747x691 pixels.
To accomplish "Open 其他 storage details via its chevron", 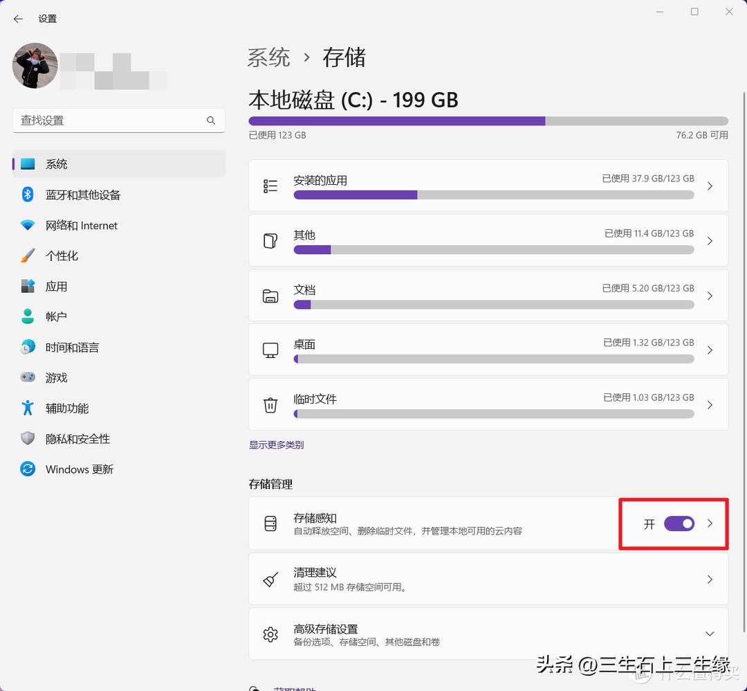I will point(710,240).
